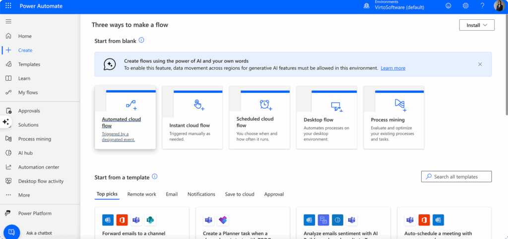Click the page vertical scrollbar
The height and width of the screenshot is (239, 508).
point(507,65)
